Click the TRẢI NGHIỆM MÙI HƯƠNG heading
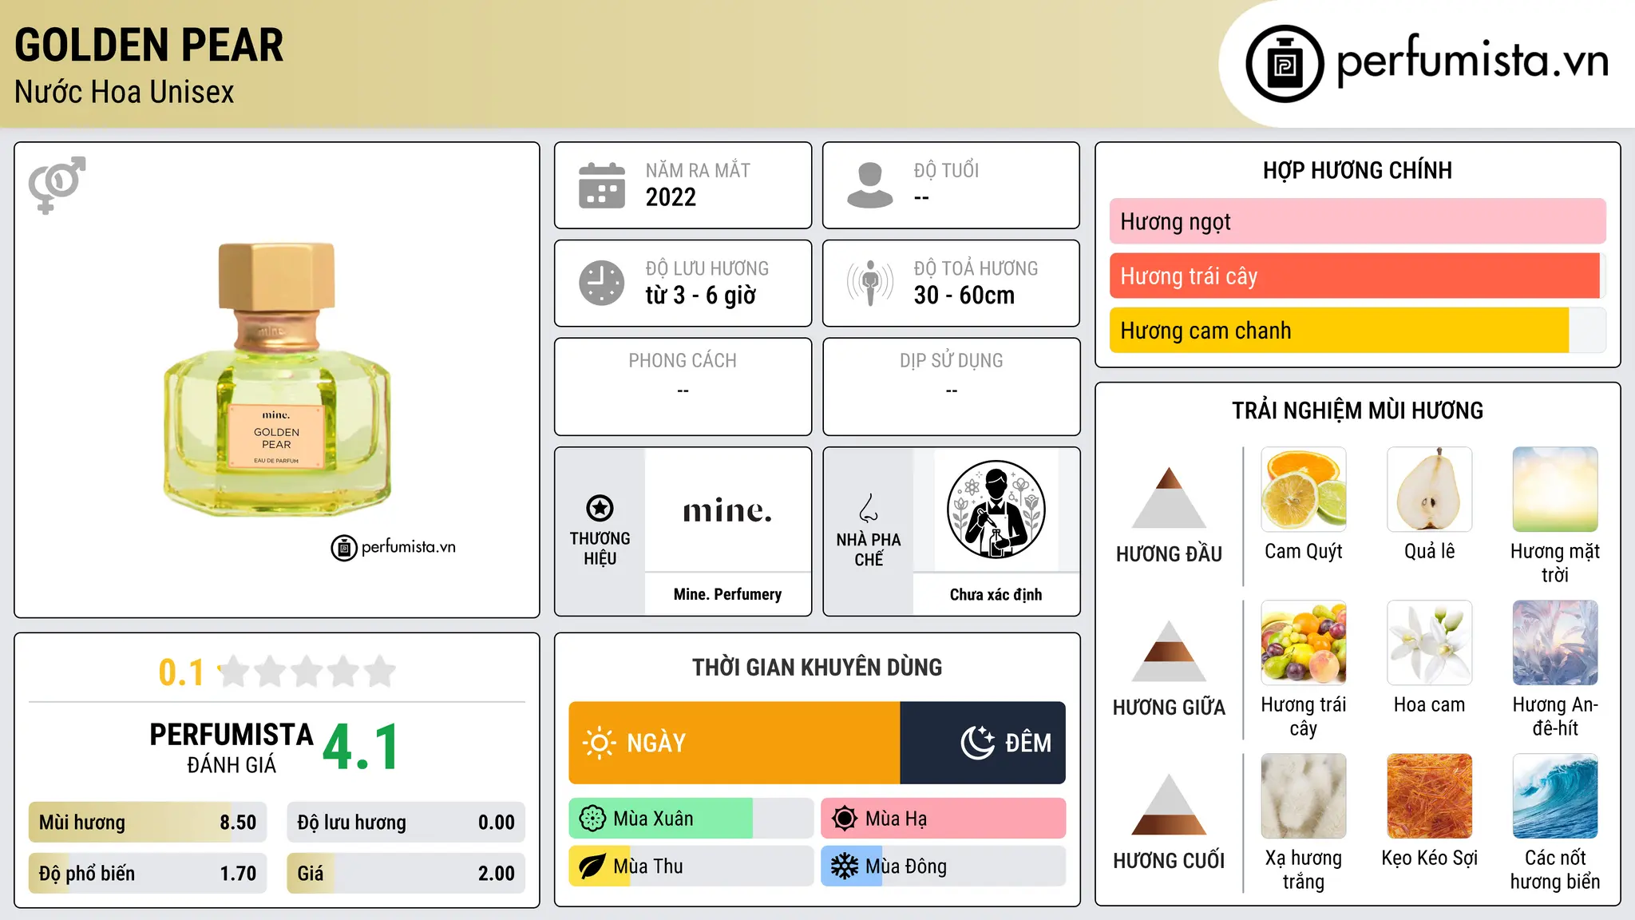The height and width of the screenshot is (920, 1635). click(x=1357, y=410)
